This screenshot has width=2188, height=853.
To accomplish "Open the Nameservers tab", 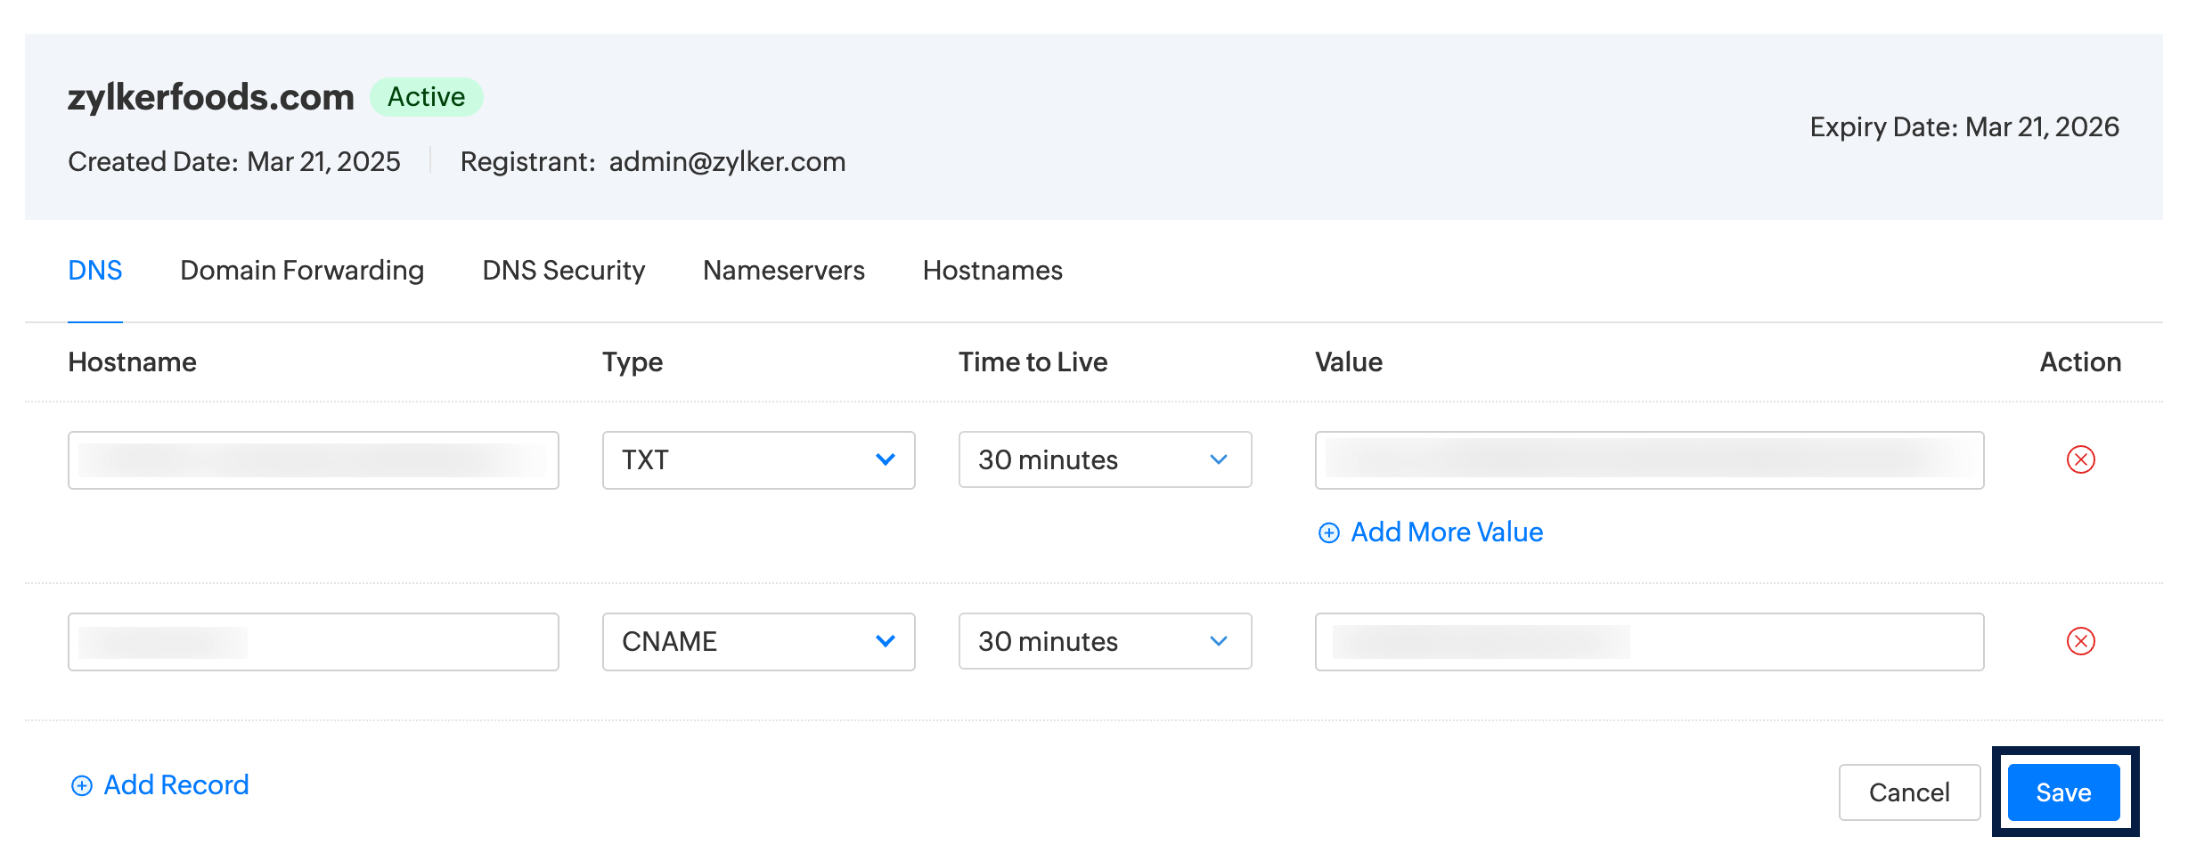I will tap(783, 270).
